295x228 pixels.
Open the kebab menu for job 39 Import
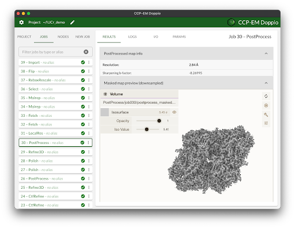pos(89,62)
